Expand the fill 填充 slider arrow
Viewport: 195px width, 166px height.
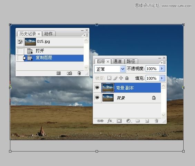coord(162,78)
